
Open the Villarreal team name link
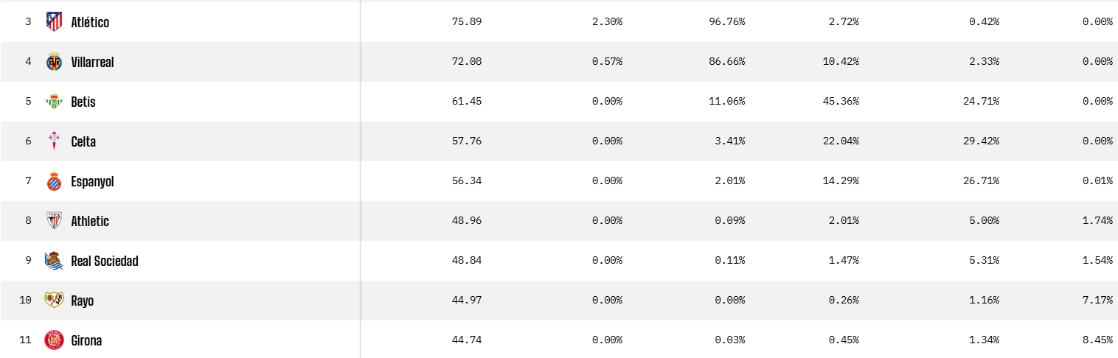click(x=92, y=62)
